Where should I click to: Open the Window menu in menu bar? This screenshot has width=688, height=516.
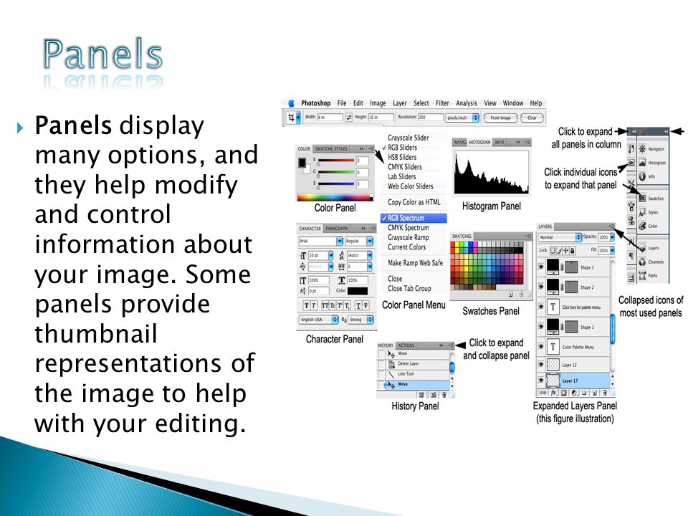(513, 103)
